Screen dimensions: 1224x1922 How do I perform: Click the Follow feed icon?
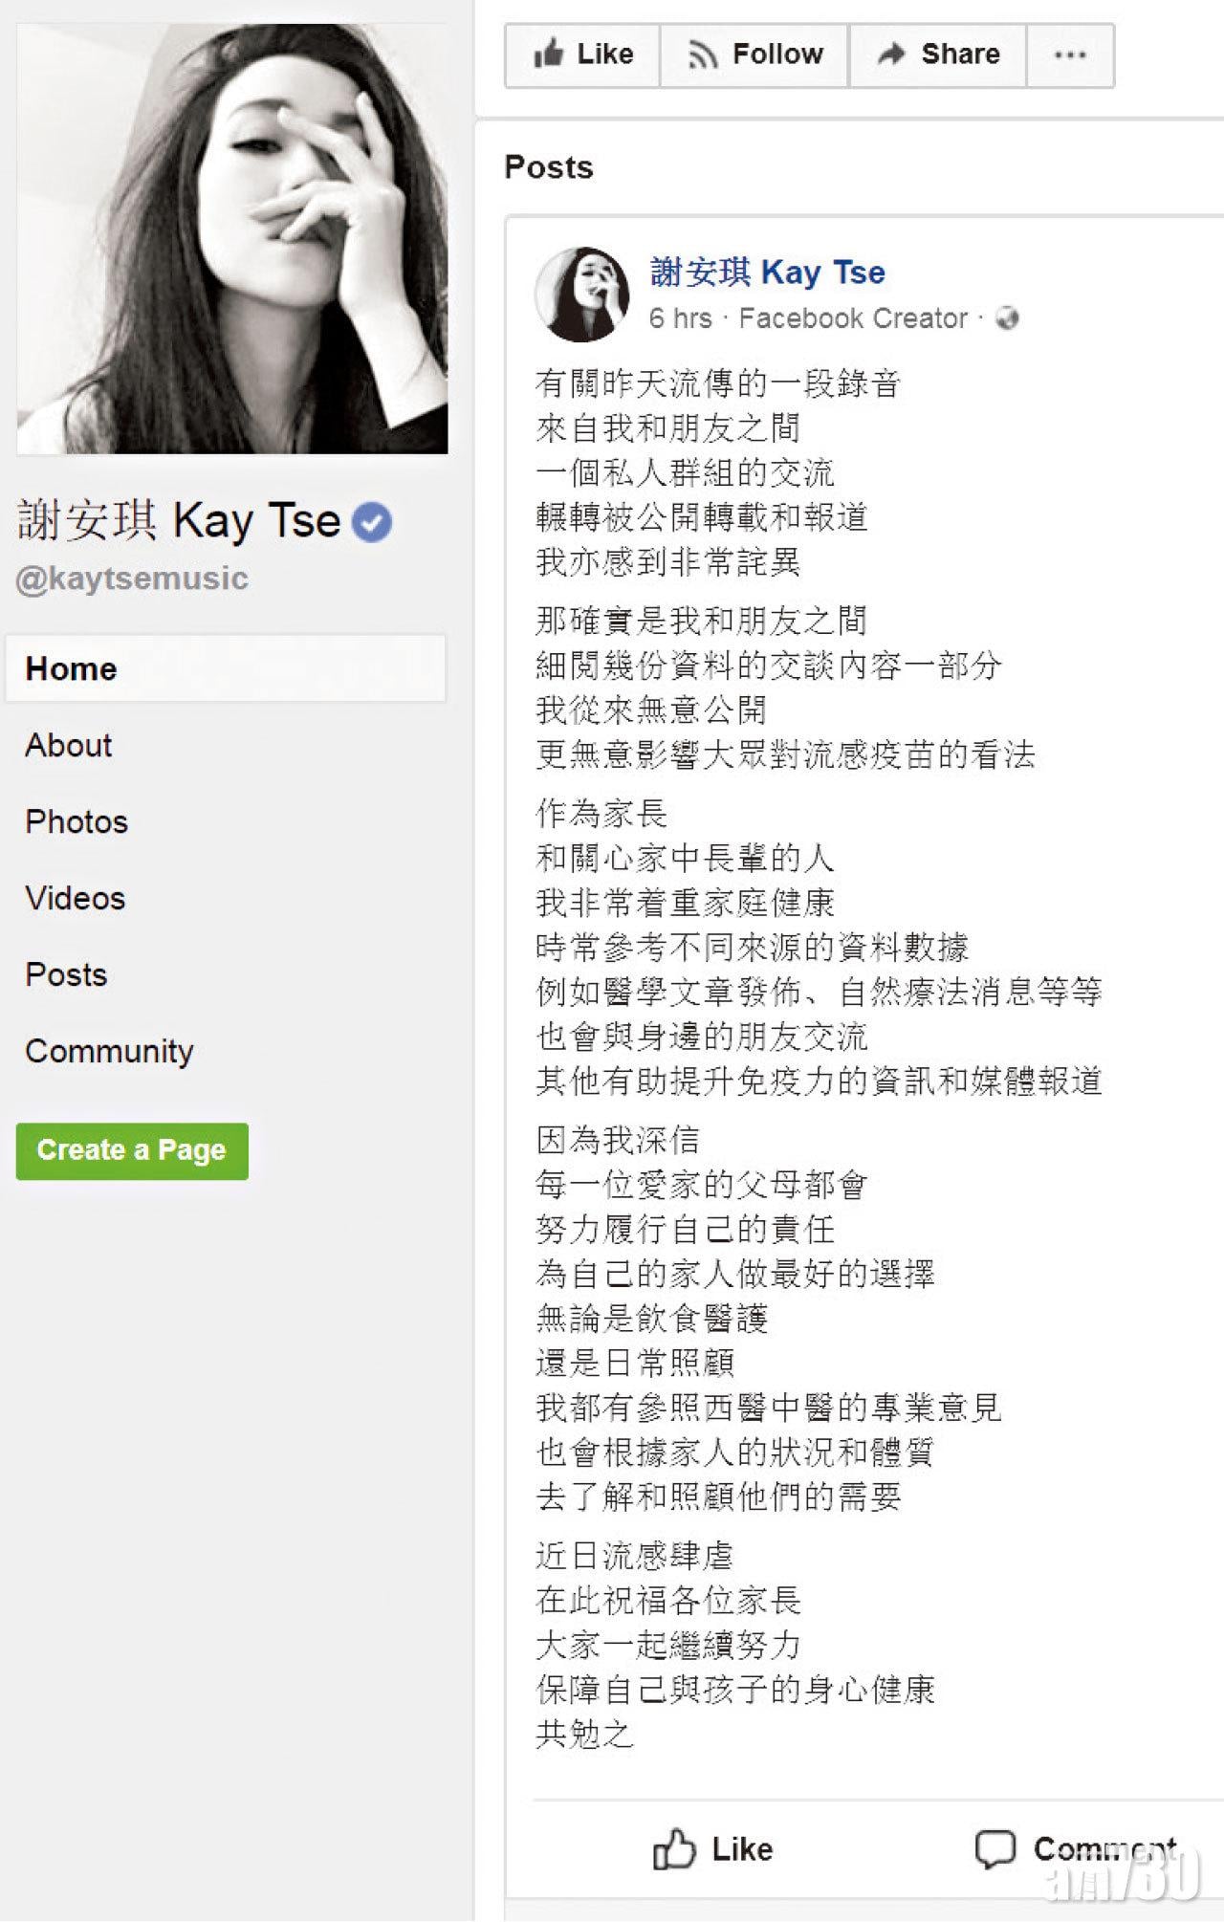[702, 55]
